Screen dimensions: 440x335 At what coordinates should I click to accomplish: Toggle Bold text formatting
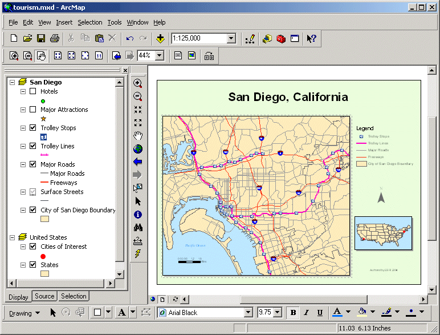[x=294, y=313]
